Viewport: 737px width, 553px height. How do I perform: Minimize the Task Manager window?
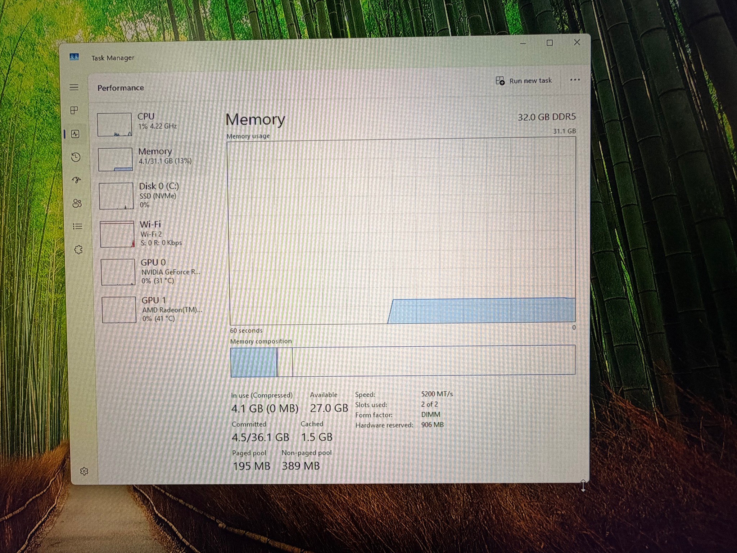click(x=523, y=44)
